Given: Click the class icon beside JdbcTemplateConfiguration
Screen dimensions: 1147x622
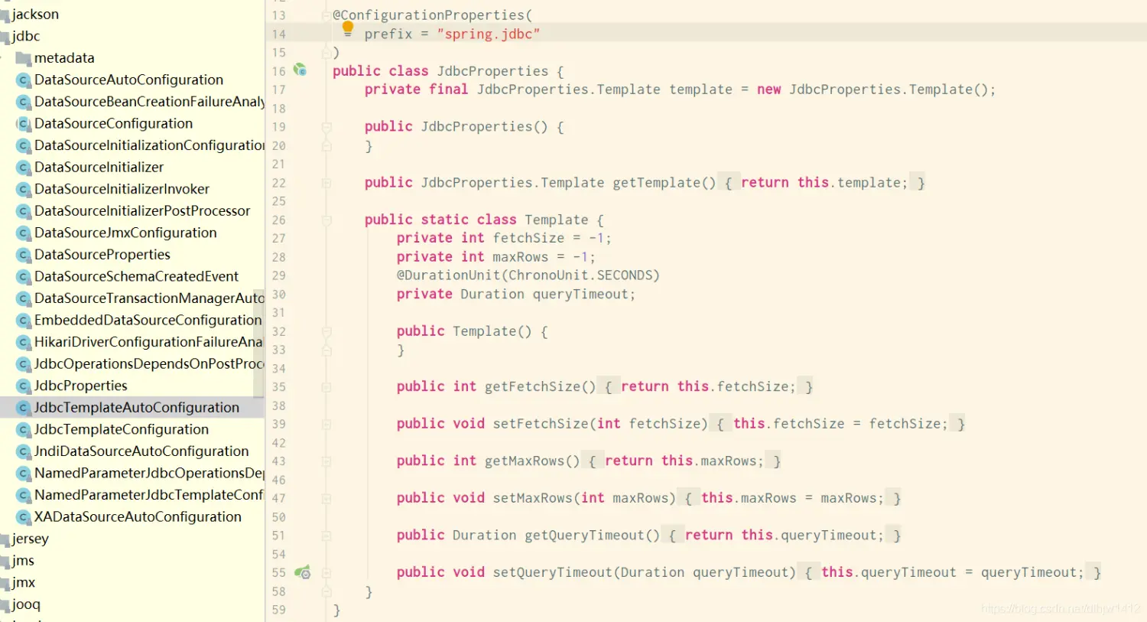Looking at the screenshot, I should tap(23, 429).
